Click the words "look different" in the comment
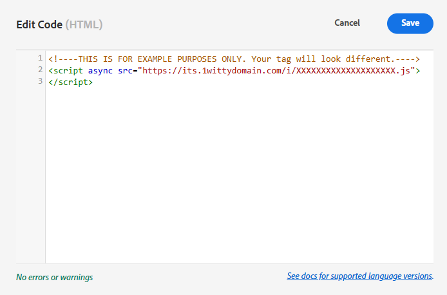The width and height of the screenshot is (447, 295). tap(356, 59)
